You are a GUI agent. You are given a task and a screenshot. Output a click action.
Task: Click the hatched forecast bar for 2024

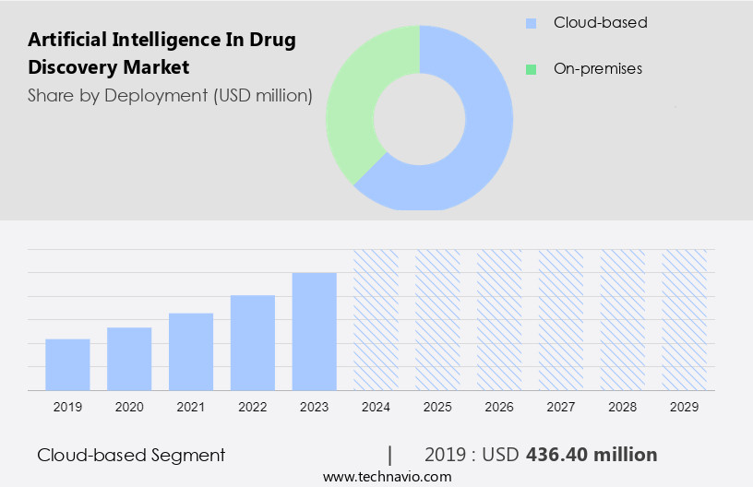[x=376, y=319]
